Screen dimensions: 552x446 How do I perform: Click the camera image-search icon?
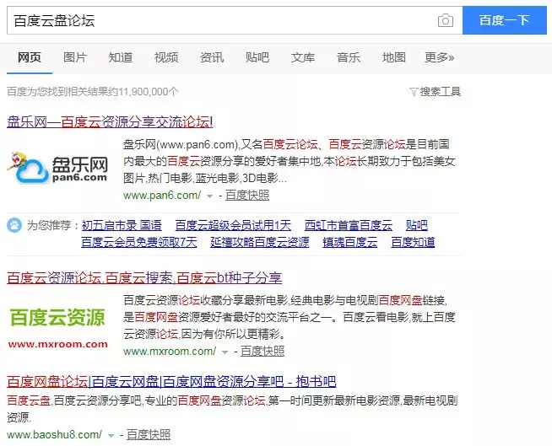pos(446,21)
